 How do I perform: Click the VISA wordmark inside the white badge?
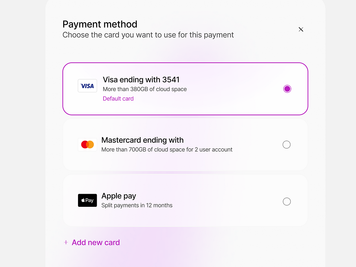click(x=87, y=86)
